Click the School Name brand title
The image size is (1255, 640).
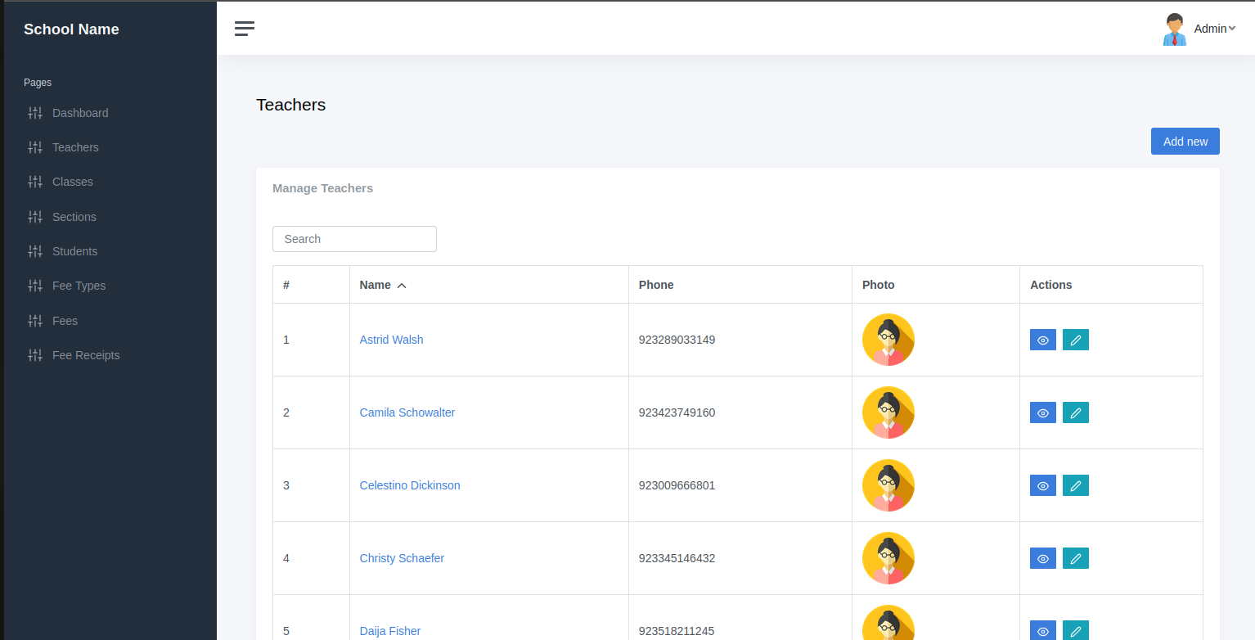point(71,29)
